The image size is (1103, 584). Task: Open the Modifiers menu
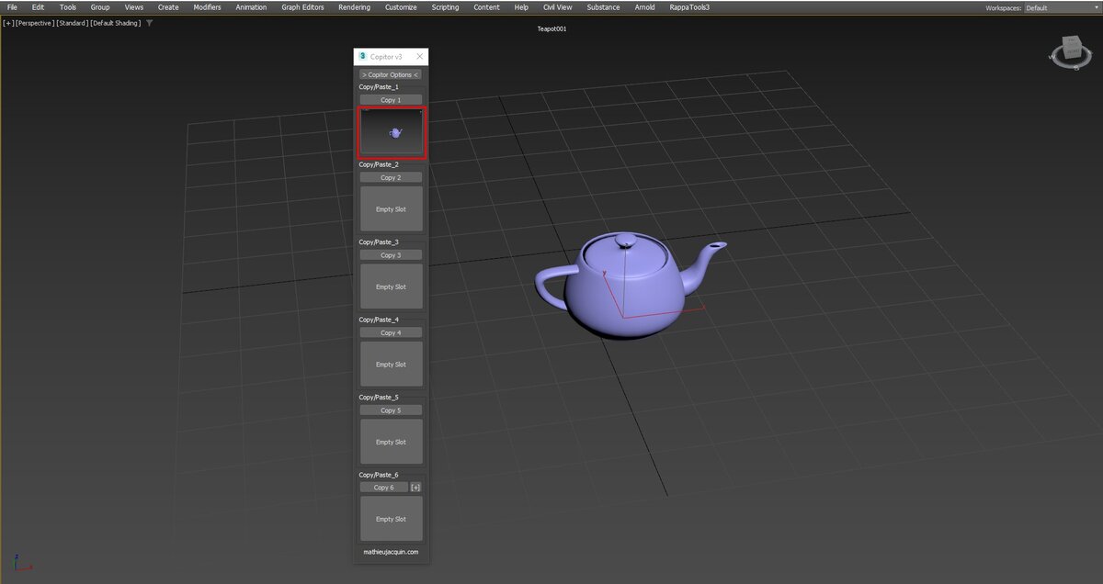click(x=207, y=7)
